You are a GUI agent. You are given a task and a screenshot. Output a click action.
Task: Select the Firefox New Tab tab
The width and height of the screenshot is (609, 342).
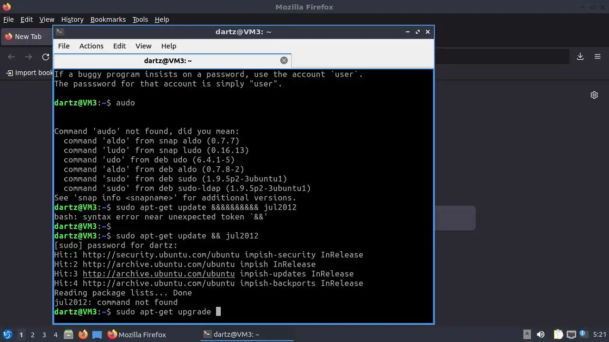(x=27, y=37)
